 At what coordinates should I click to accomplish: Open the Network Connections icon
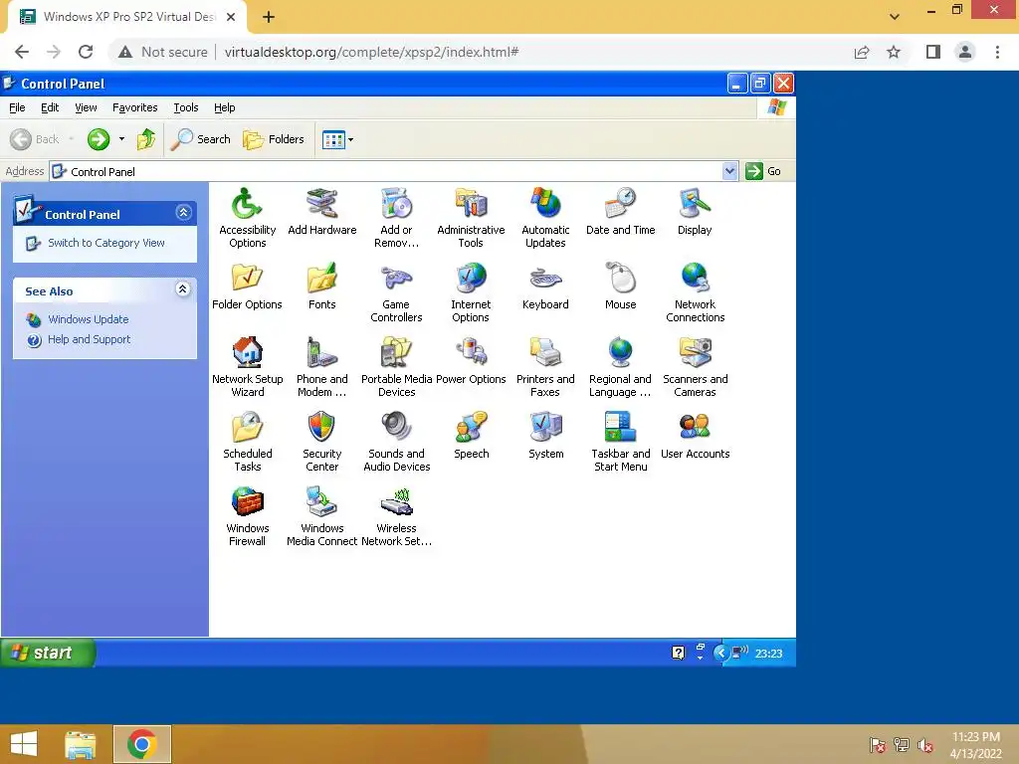pyautogui.click(x=695, y=279)
